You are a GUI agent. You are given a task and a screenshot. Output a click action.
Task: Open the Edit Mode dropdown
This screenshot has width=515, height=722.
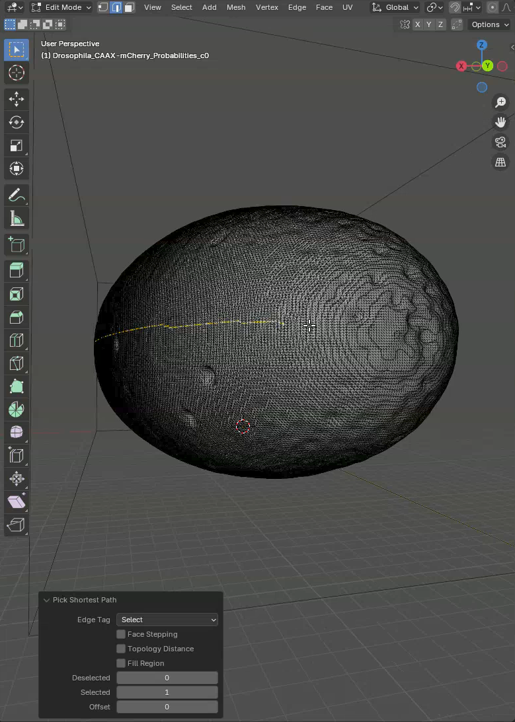coord(61,7)
